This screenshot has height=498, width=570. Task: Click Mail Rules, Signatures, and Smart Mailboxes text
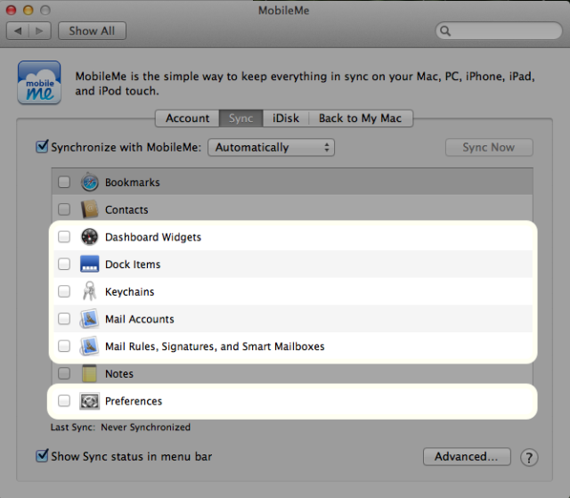[x=215, y=347]
